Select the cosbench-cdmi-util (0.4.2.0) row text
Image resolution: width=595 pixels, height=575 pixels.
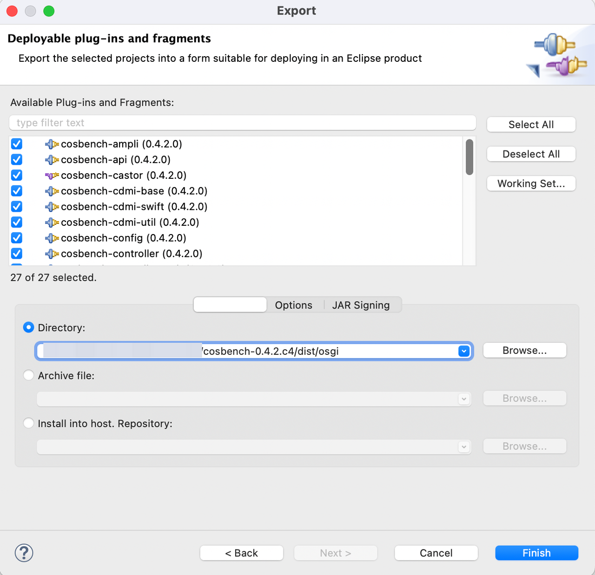[130, 222]
